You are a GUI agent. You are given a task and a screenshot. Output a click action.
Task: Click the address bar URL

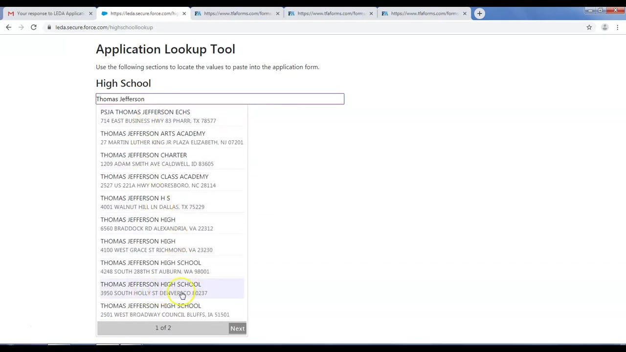(104, 27)
